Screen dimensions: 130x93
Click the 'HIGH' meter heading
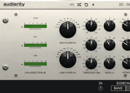[x=35, y=18]
